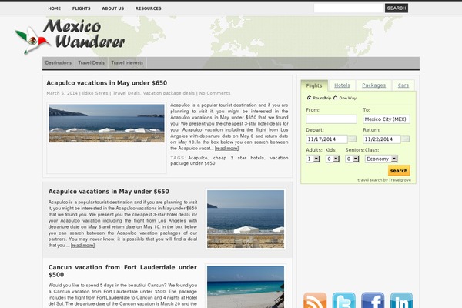
Task: Open the RSS feed icon
Action: click(x=315, y=300)
